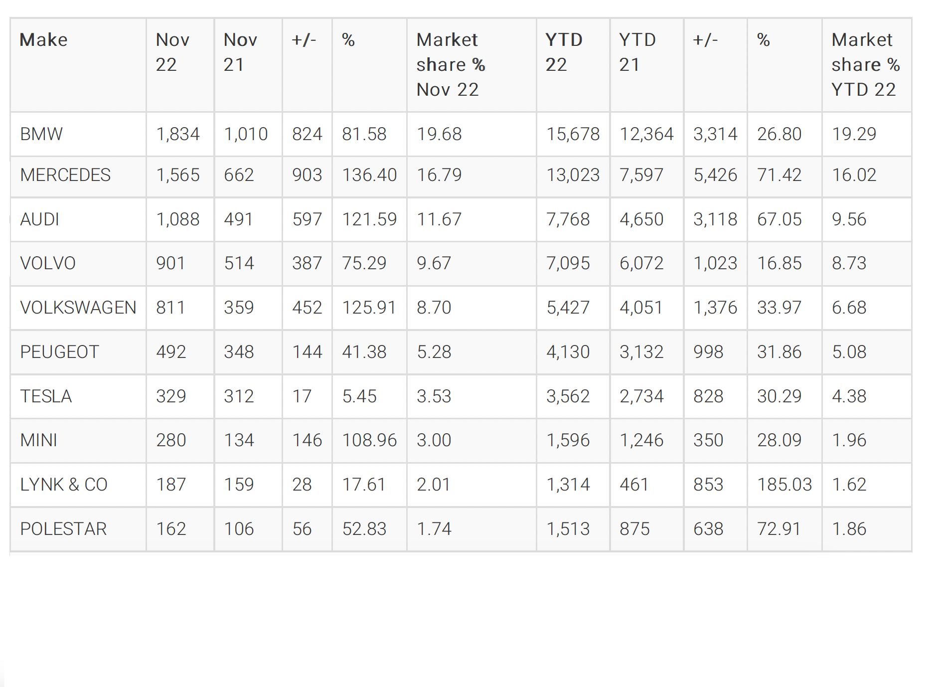Viewport: 938px width, 687px height.
Task: Select the LYNK & CO cell
Action: tap(64, 485)
